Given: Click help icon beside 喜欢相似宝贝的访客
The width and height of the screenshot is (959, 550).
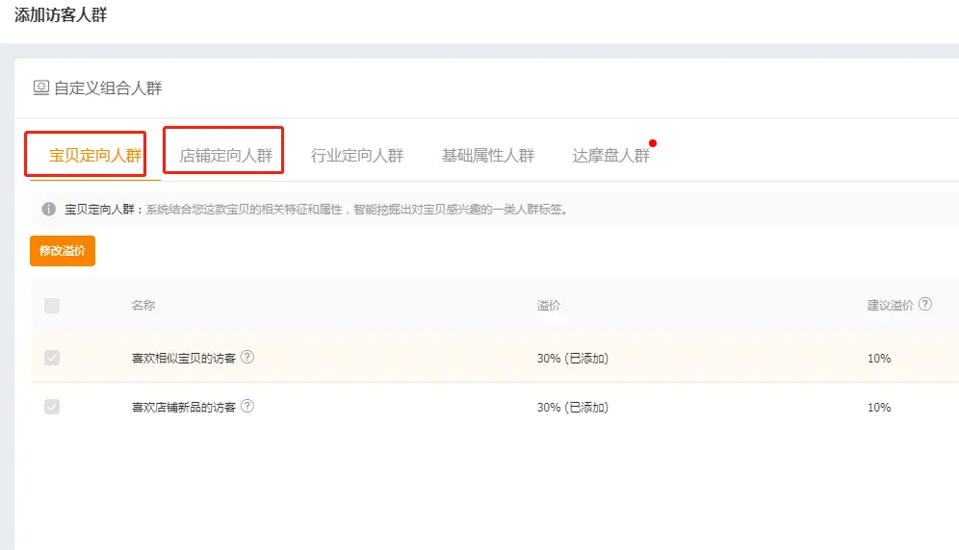Looking at the screenshot, I should 247,357.
